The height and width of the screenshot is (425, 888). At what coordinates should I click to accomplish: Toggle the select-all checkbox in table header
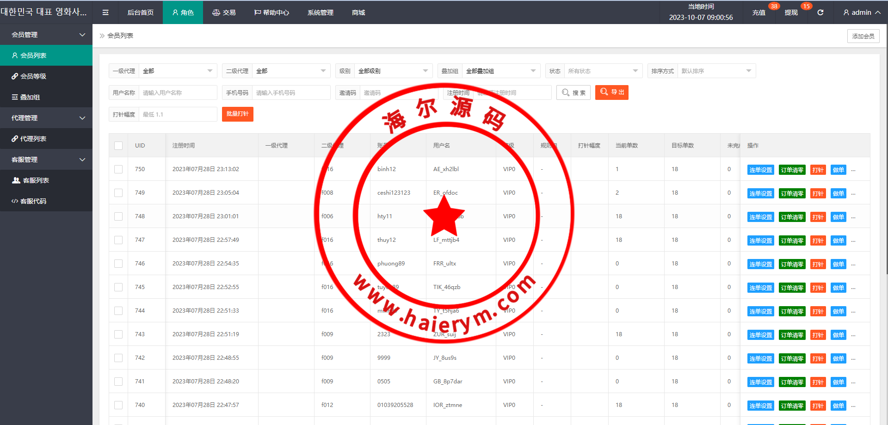pos(118,146)
